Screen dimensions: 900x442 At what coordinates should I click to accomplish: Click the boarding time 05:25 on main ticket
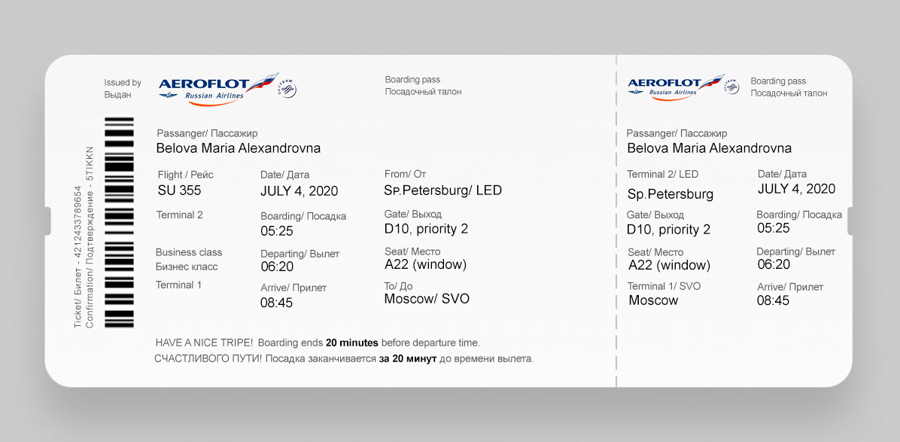point(277,231)
